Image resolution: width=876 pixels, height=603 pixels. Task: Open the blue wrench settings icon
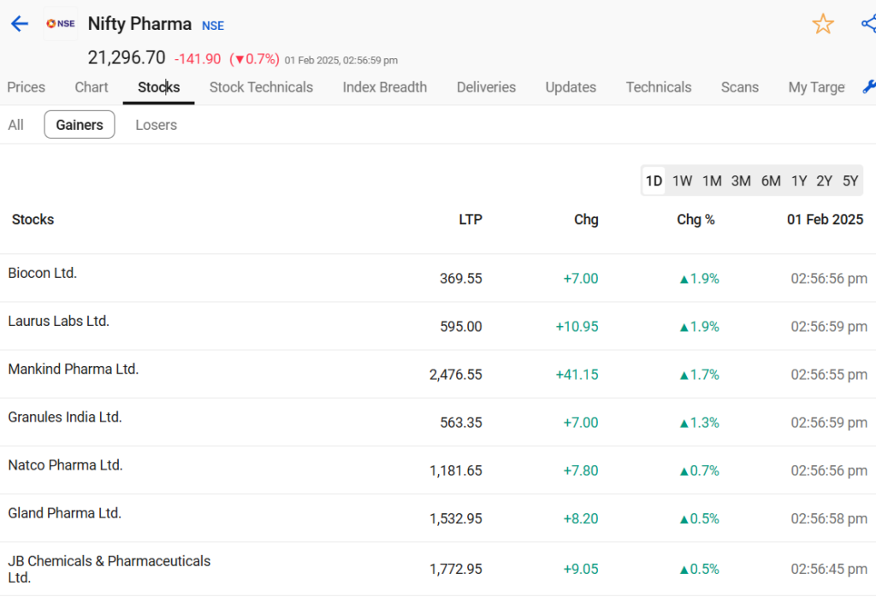[x=869, y=86]
